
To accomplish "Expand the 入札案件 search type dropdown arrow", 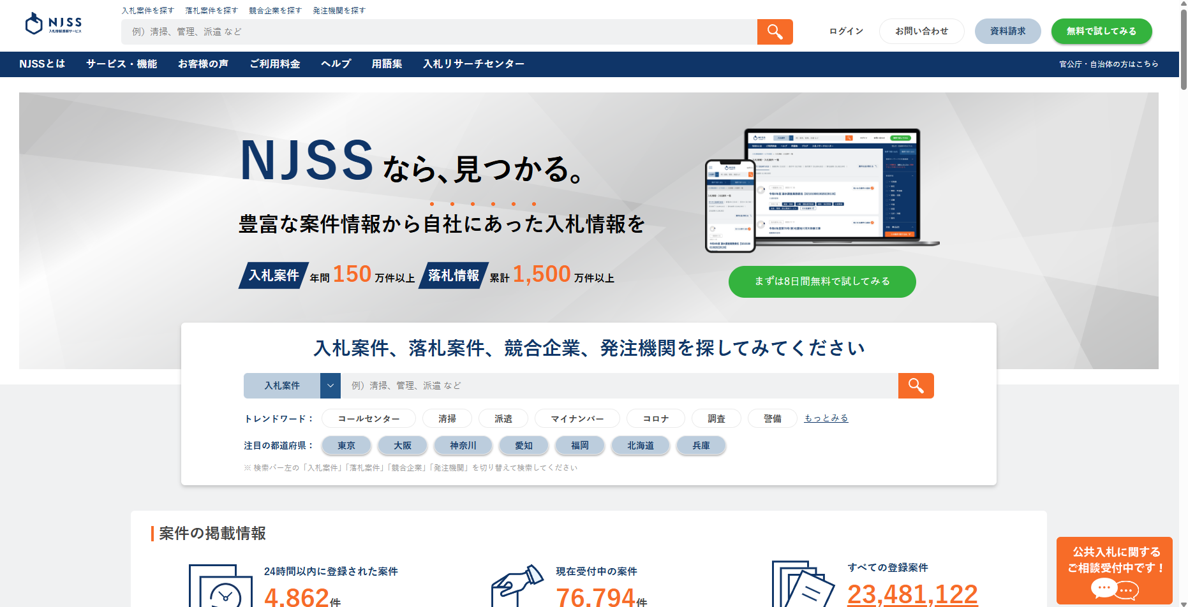I will pos(330,386).
